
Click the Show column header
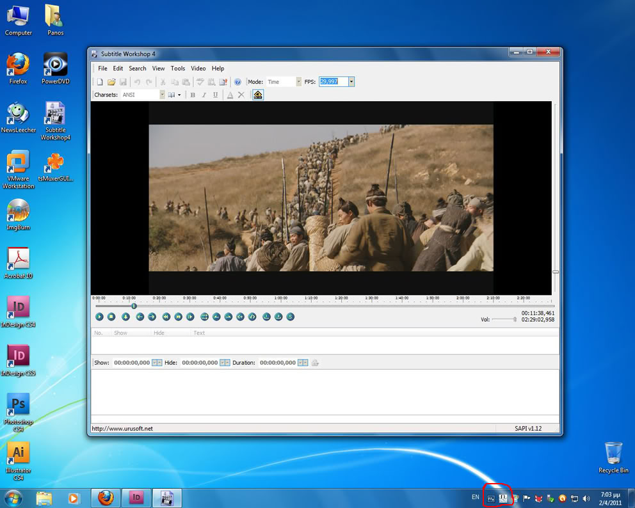tap(120, 333)
